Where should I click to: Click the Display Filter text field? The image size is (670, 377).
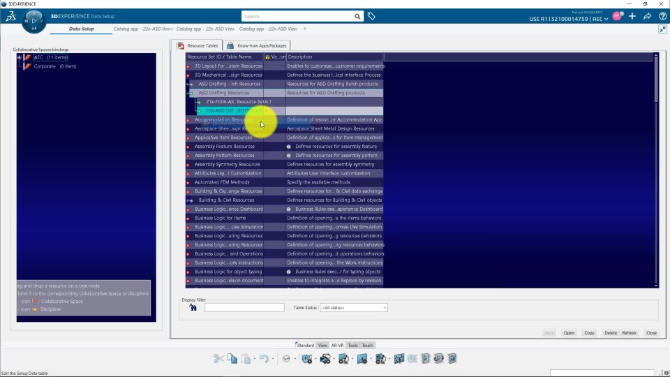pos(244,307)
